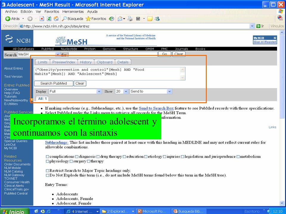
Task: Click the IE Forward arrow icon
Action: 30,18
